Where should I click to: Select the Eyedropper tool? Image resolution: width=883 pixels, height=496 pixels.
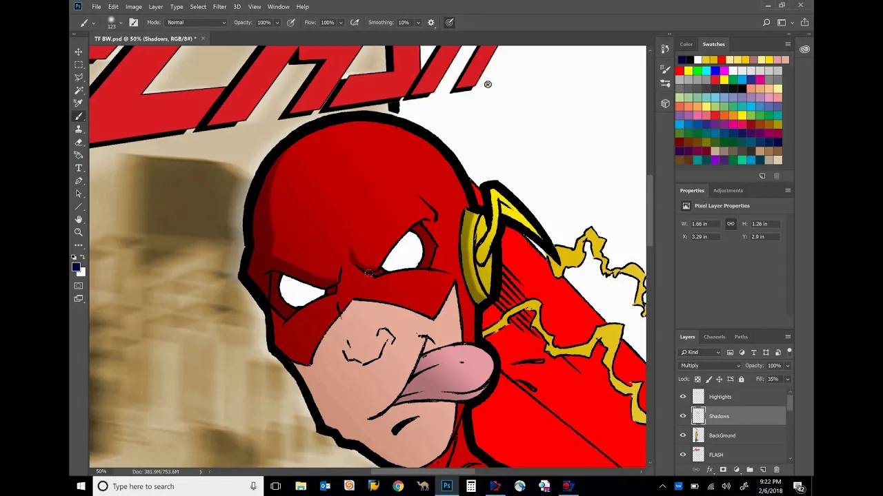pyautogui.click(x=79, y=103)
